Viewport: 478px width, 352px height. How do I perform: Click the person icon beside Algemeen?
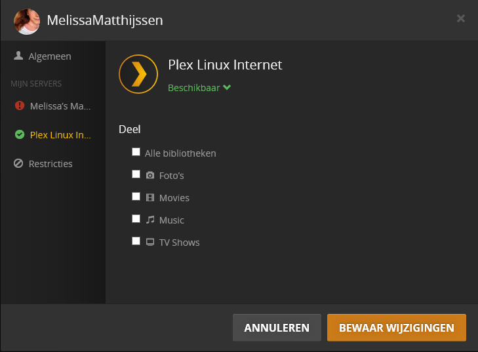pos(18,56)
